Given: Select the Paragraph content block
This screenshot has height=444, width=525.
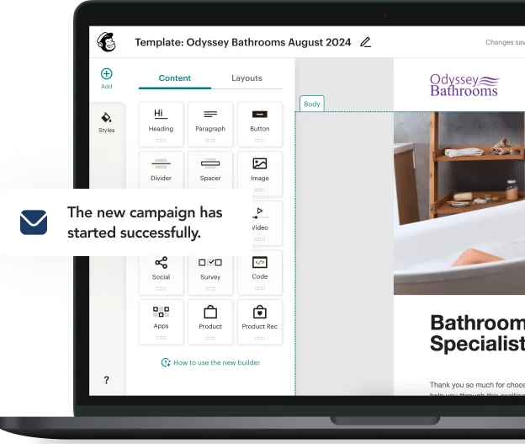Looking at the screenshot, I should (x=210, y=125).
